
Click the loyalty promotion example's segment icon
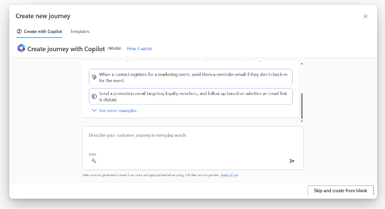[94, 96]
